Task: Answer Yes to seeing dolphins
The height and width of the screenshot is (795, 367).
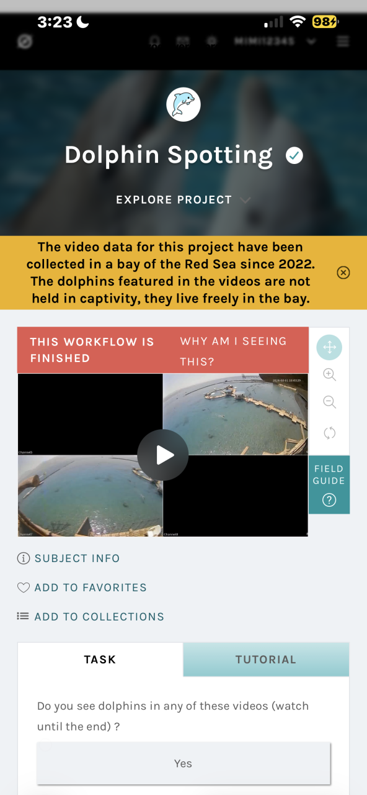Action: point(183,763)
